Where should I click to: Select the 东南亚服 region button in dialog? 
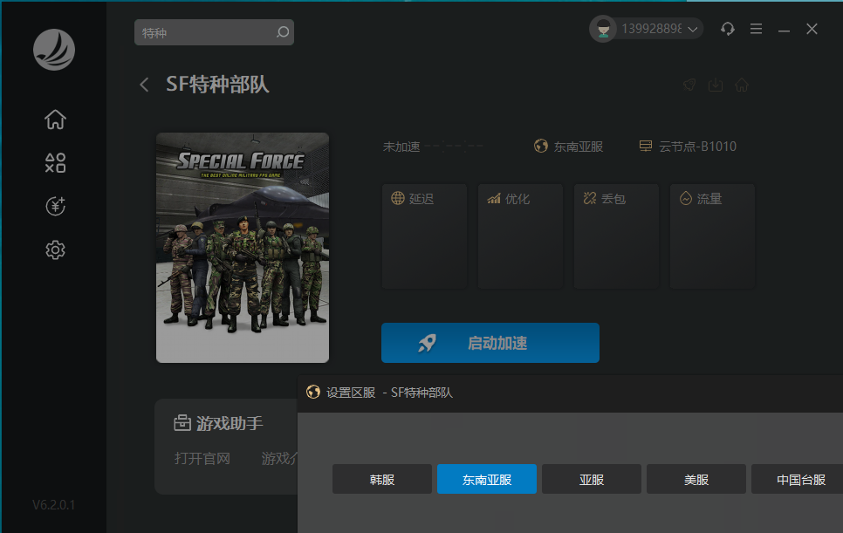click(x=487, y=479)
